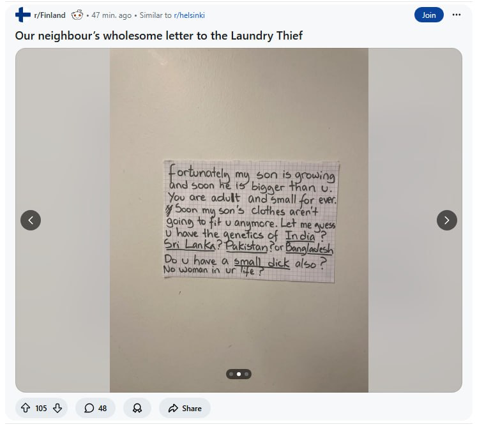
Task: Click the Snoo icon next to r/Finland
Action: (77, 15)
